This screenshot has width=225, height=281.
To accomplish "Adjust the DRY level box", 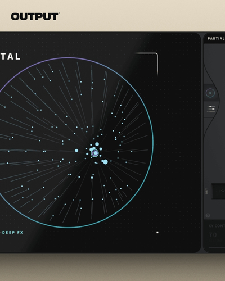I will click(218, 191).
